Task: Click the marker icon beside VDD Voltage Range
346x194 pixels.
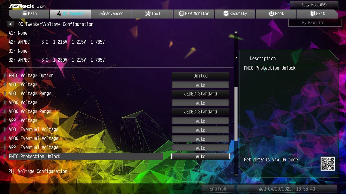Action: tap(5, 93)
